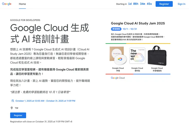Click the countdown timer text
The height and width of the screenshot is (128, 189).
tap(140, 4)
